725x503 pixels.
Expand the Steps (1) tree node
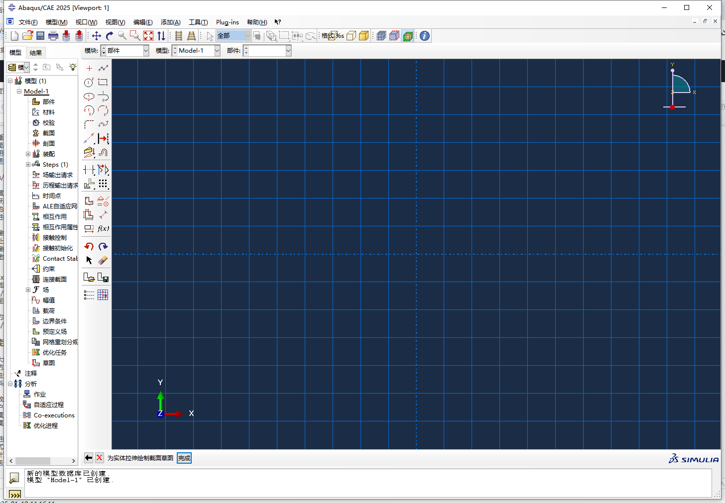pyautogui.click(x=28, y=164)
